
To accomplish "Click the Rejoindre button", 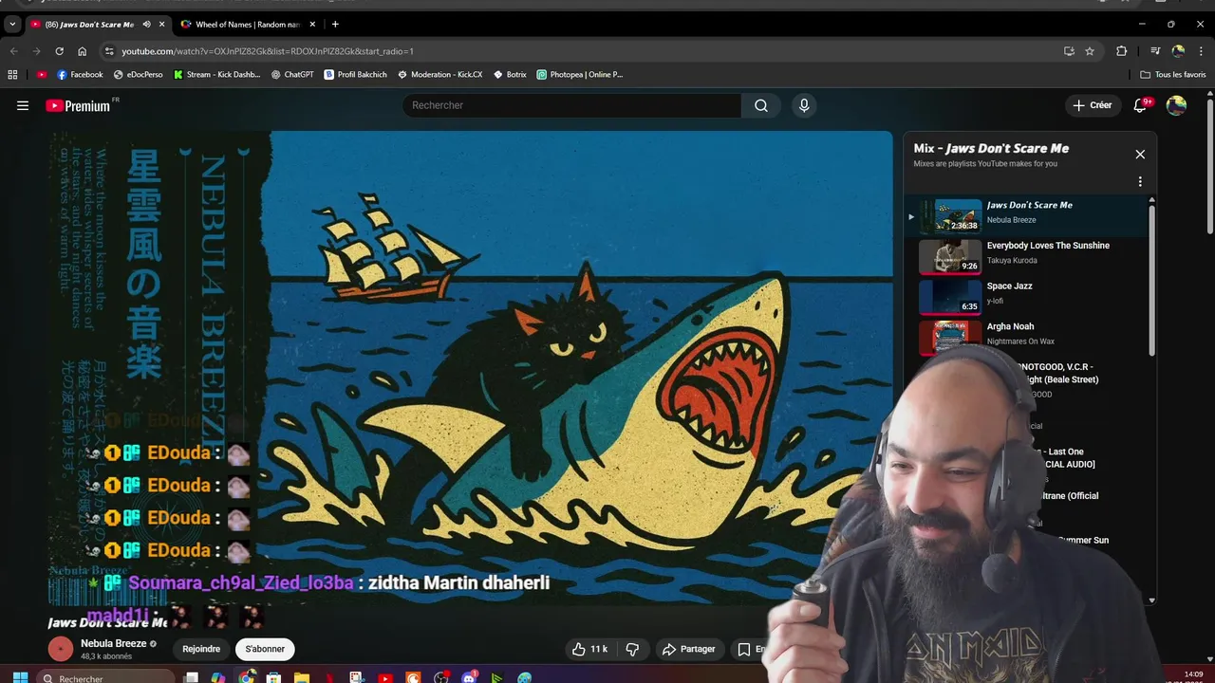I will click(201, 649).
